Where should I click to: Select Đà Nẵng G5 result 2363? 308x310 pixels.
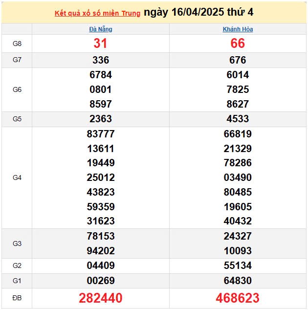pos(101,119)
